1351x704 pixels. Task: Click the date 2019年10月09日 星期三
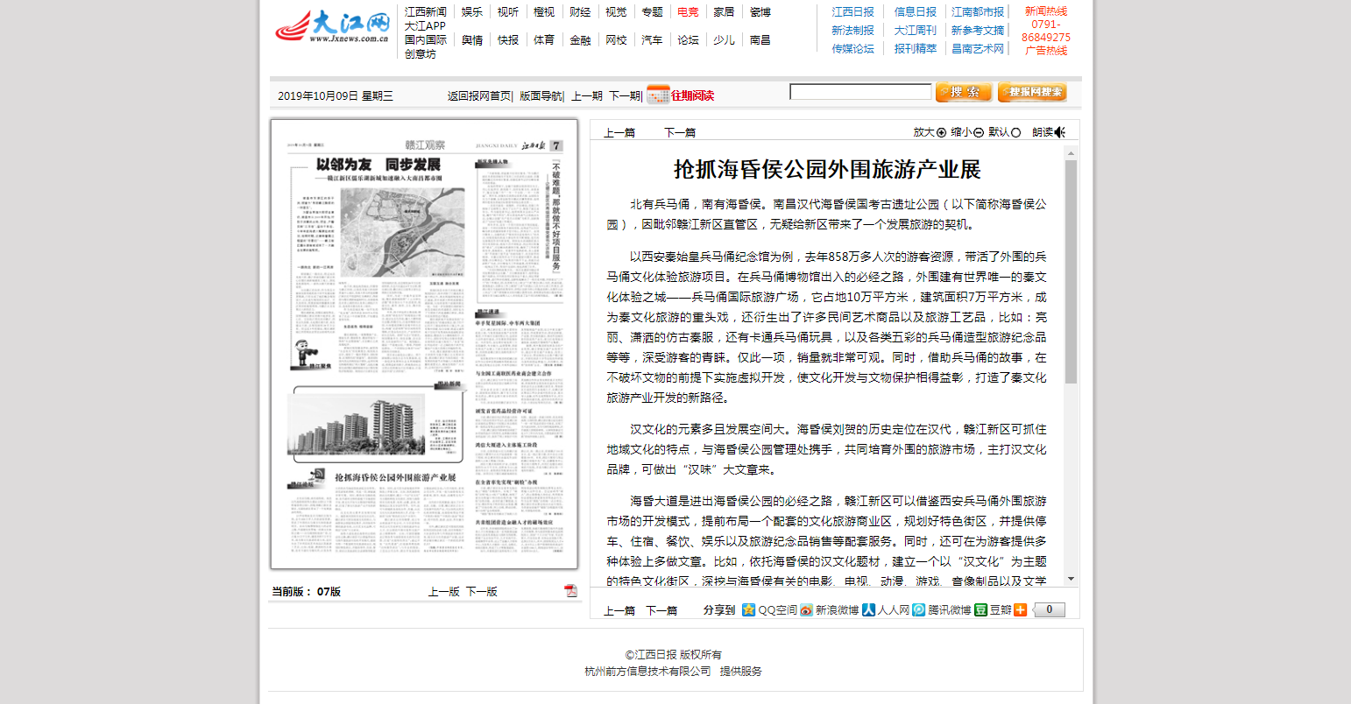point(336,96)
